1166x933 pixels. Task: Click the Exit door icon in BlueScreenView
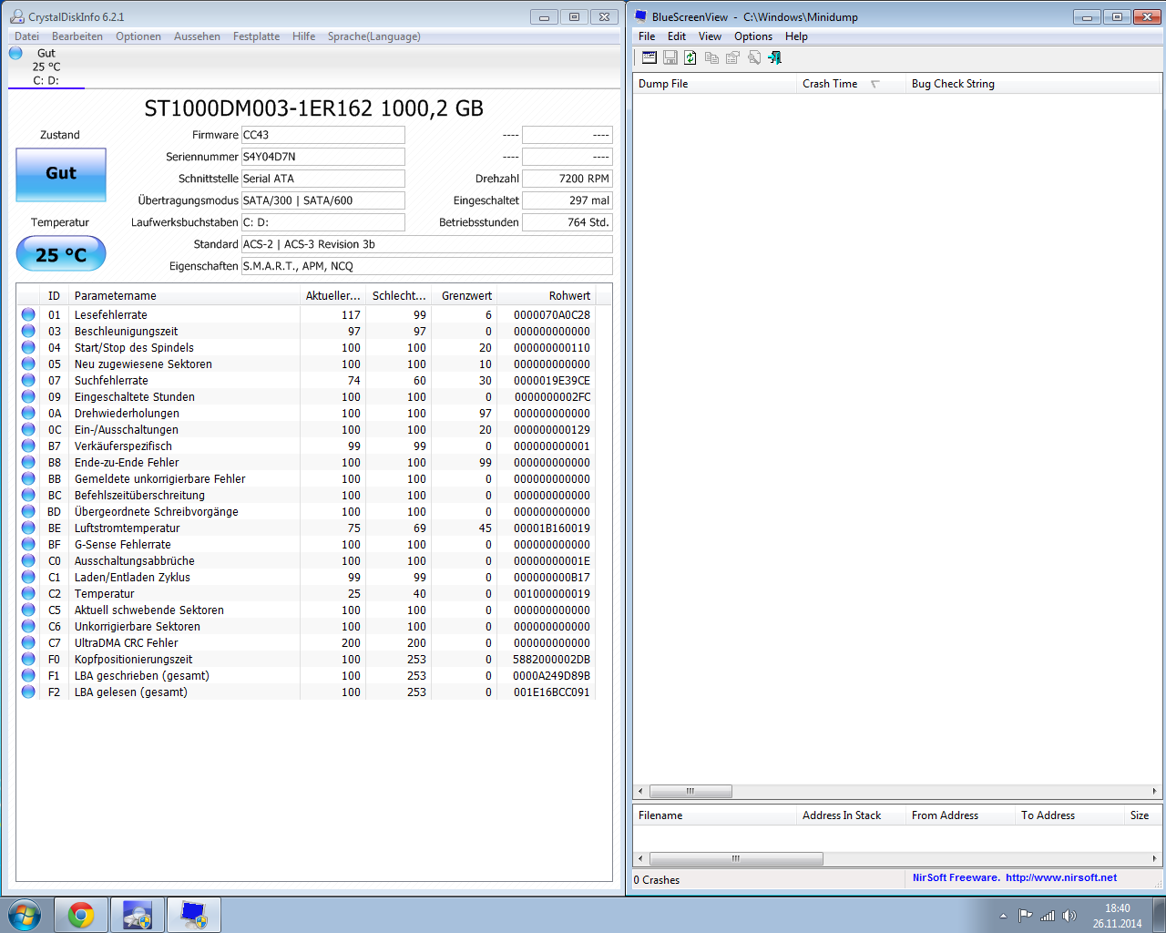(x=775, y=57)
